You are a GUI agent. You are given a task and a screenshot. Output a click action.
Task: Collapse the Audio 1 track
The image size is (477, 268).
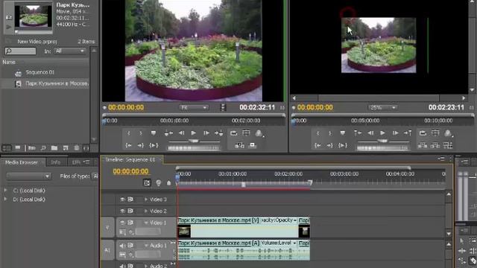(x=146, y=246)
